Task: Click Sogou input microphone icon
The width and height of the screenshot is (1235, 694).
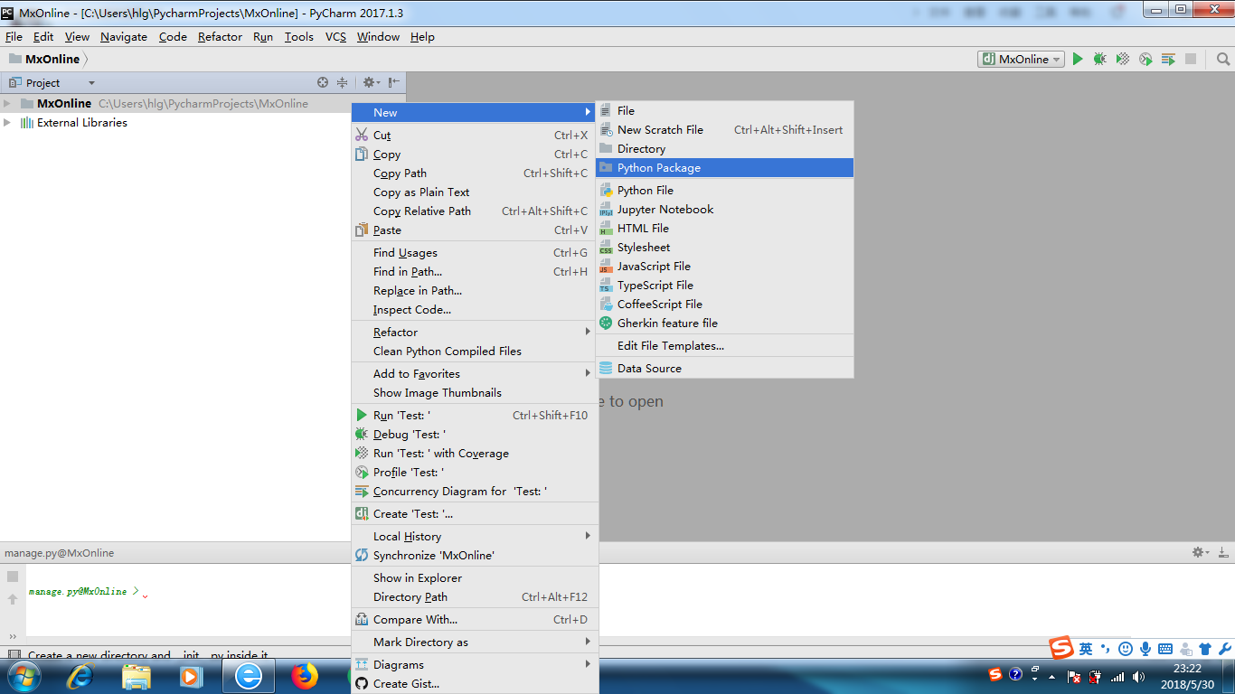Action: point(1145,649)
